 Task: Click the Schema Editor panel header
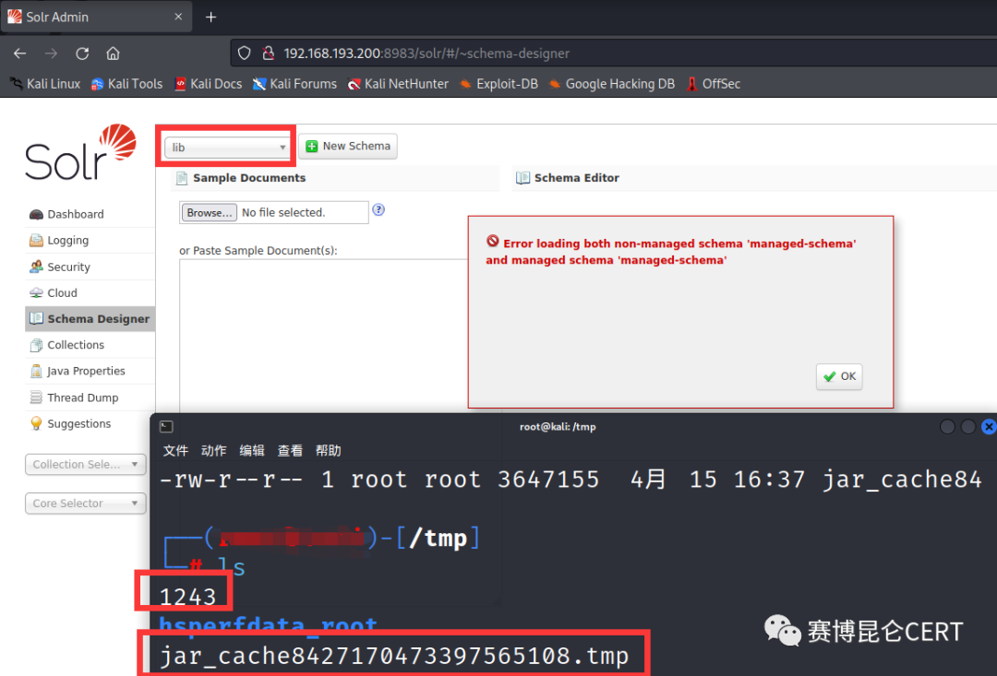(x=754, y=178)
